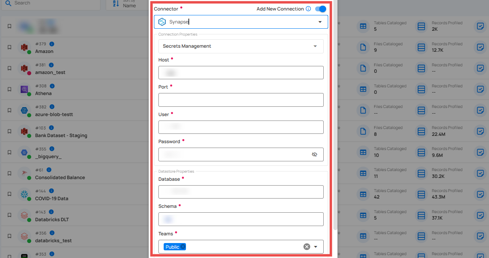Bookmark the Amazon datastore
Image resolution: width=489 pixels, height=258 pixels.
(x=9, y=47)
